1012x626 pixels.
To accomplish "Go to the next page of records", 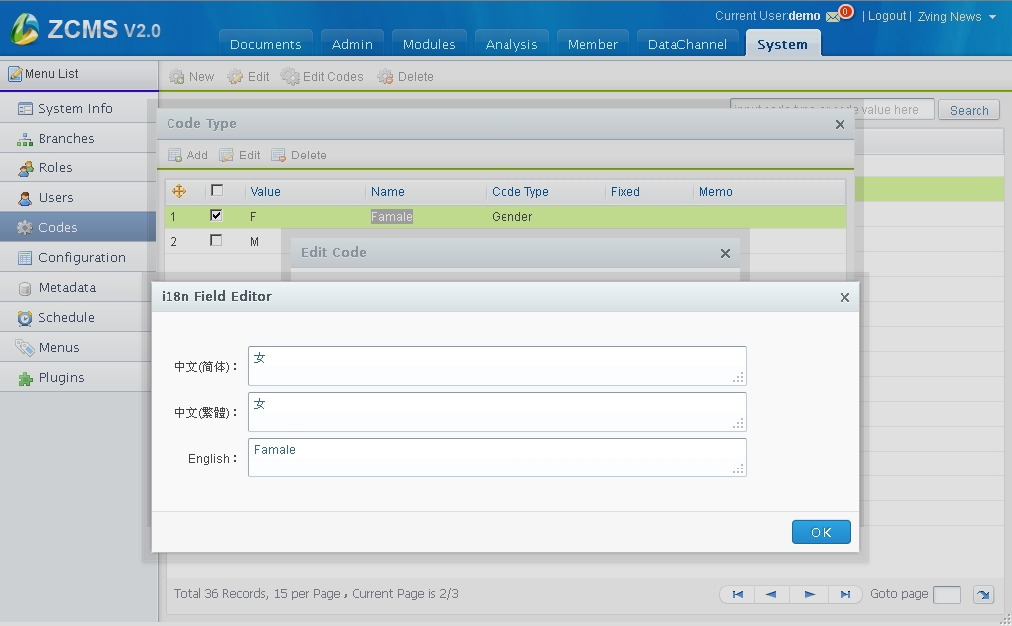I will tap(809, 594).
